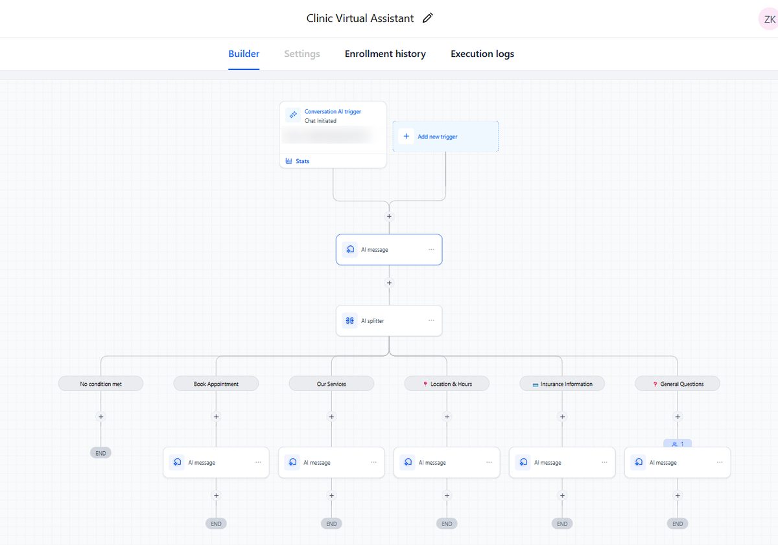Add step directly under Our Services label

pos(331,417)
